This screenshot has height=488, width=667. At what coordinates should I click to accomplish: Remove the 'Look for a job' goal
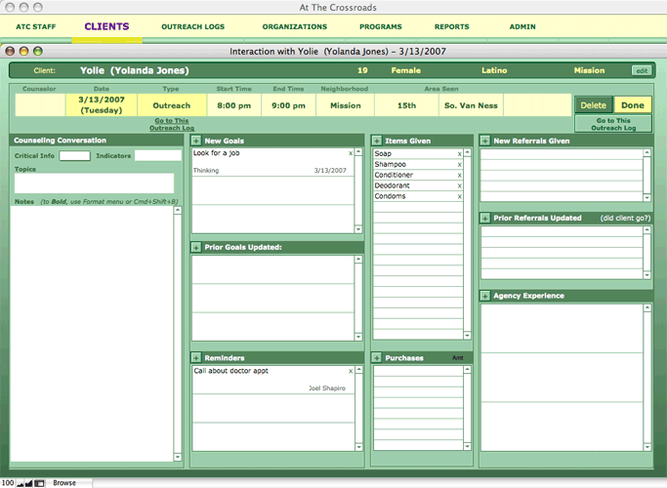[350, 153]
